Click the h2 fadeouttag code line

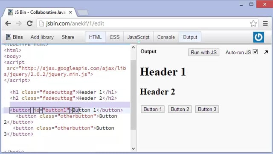[64, 98]
